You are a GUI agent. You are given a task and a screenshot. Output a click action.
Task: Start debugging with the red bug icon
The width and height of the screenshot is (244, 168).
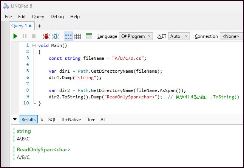[x=46, y=36]
